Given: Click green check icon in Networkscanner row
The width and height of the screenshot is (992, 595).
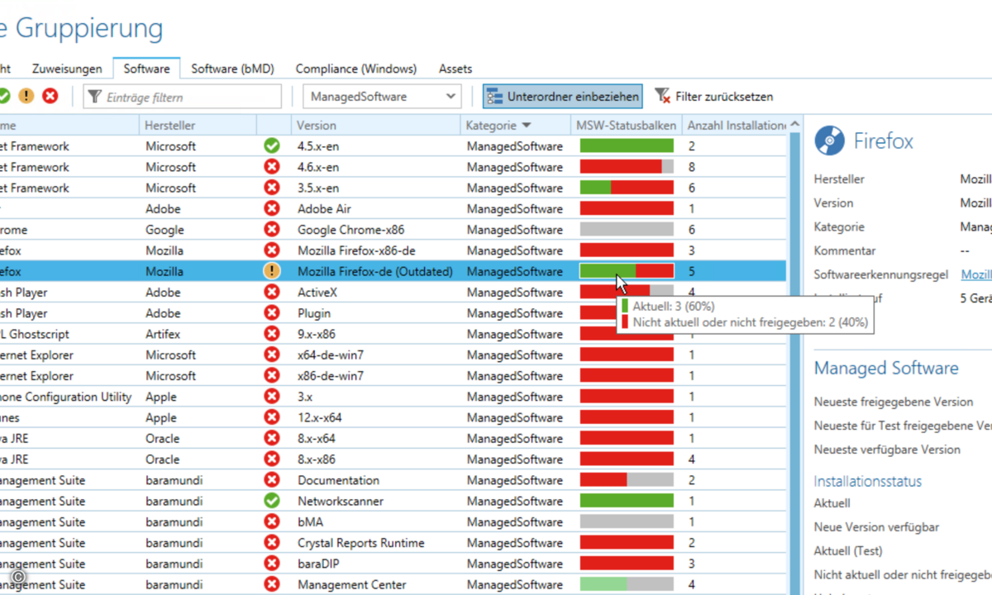Looking at the screenshot, I should click(x=272, y=501).
